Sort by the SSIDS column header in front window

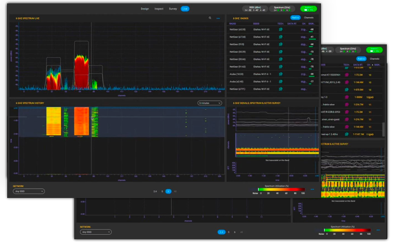(x=256, y=23)
